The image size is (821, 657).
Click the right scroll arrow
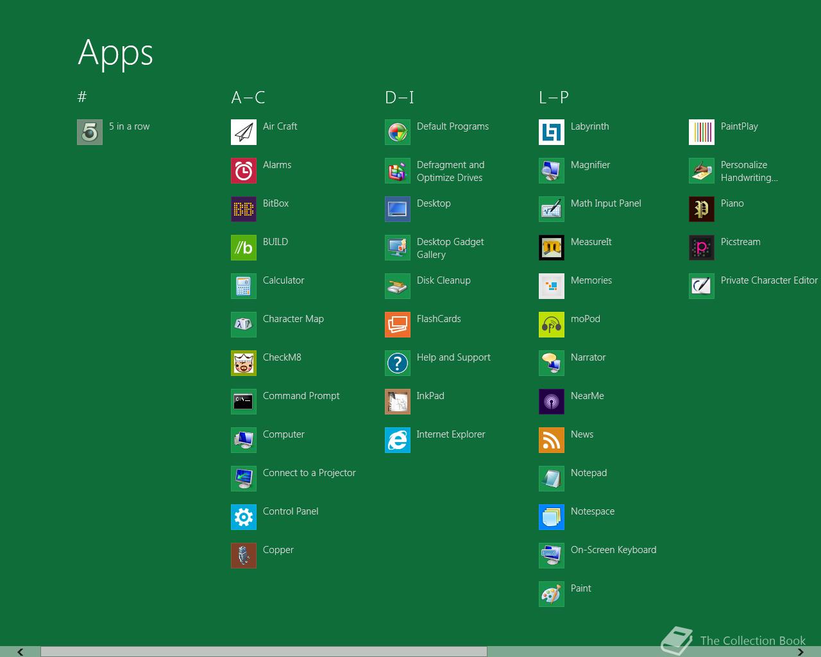pos(800,652)
